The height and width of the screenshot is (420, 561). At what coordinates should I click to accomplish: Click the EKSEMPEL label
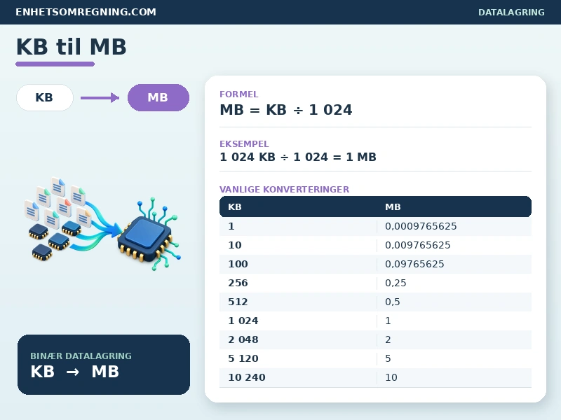point(244,144)
